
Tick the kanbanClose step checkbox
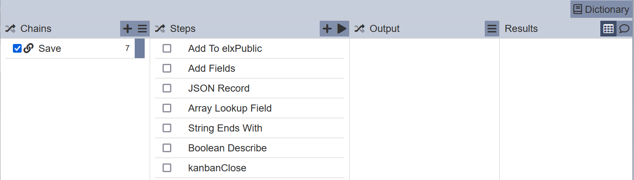pos(167,168)
